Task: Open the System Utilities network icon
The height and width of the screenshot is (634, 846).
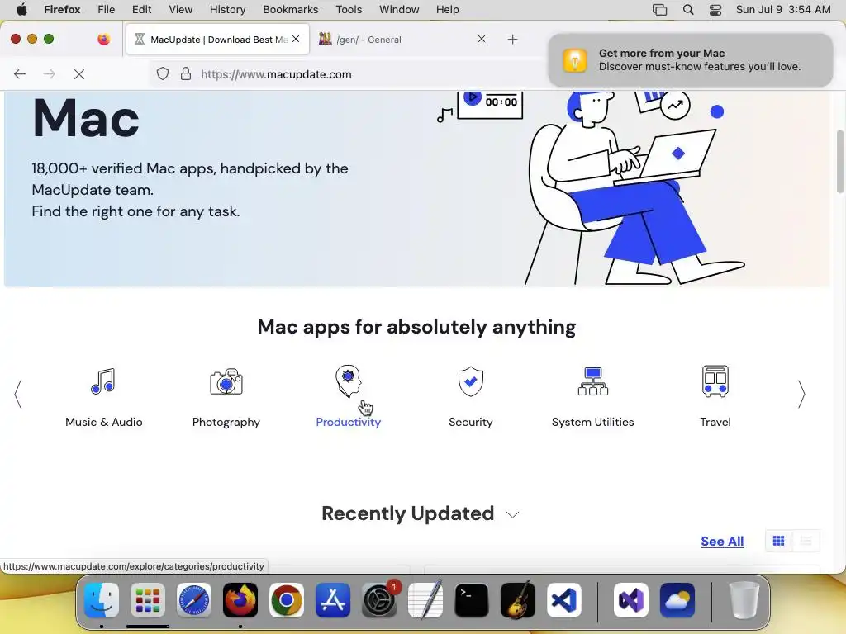Action: click(593, 381)
